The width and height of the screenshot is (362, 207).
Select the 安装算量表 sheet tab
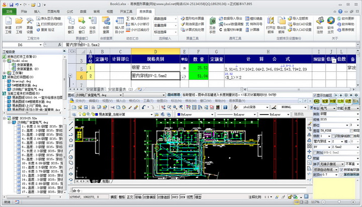coord(96,88)
